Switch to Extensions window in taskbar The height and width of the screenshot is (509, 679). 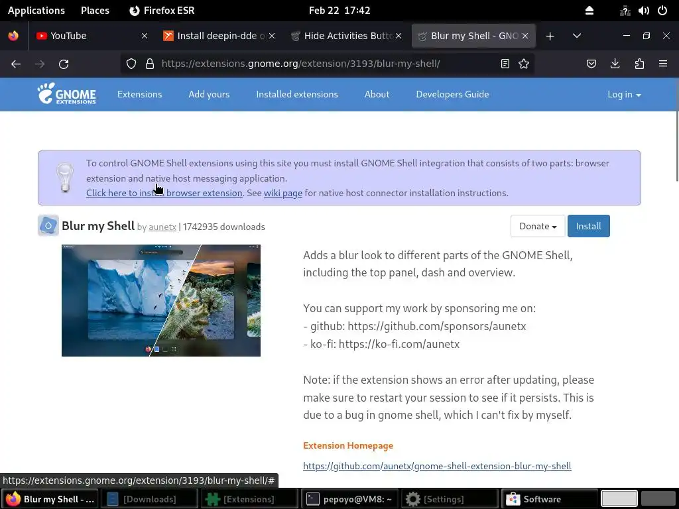point(249,499)
